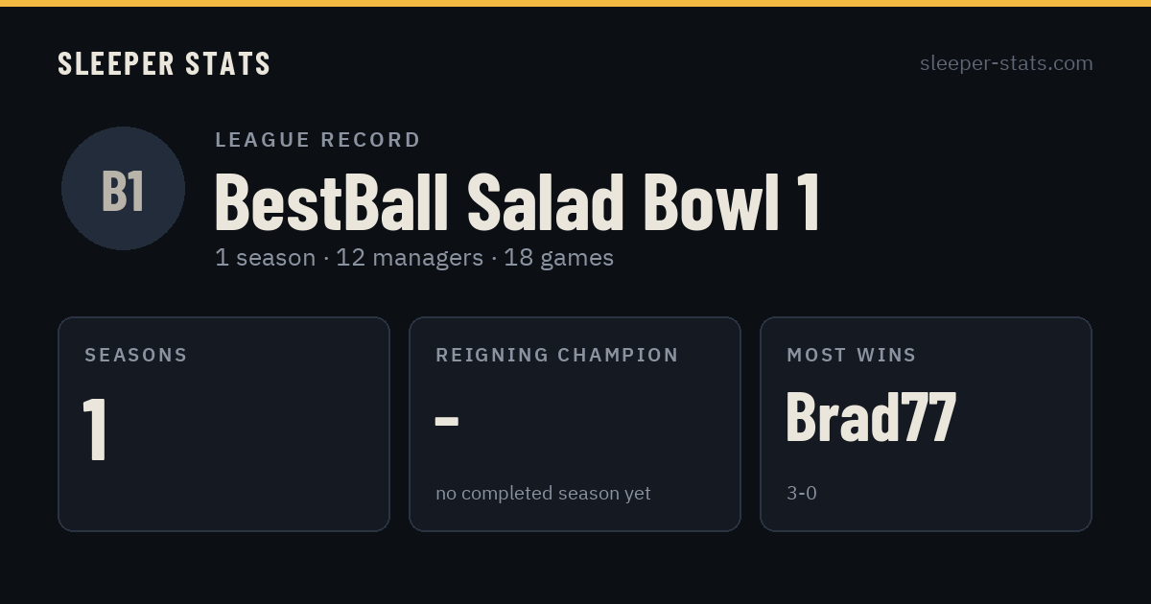The image size is (1151, 604).
Task: Open the Reigning Champion card
Action: 575,424
